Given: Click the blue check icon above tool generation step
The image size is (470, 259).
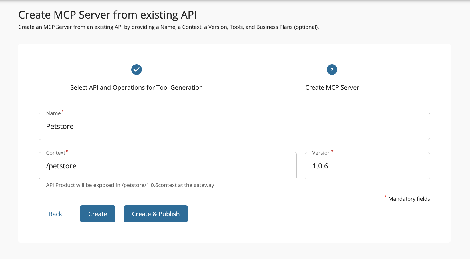Looking at the screenshot, I should [136, 69].
